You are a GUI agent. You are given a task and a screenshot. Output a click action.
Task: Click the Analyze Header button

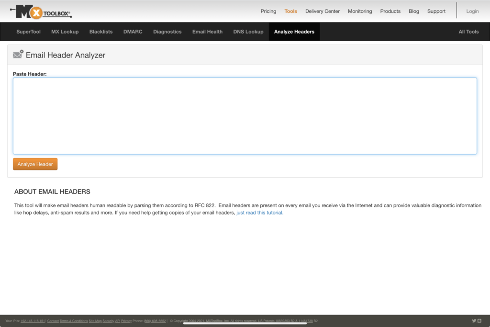pos(35,164)
